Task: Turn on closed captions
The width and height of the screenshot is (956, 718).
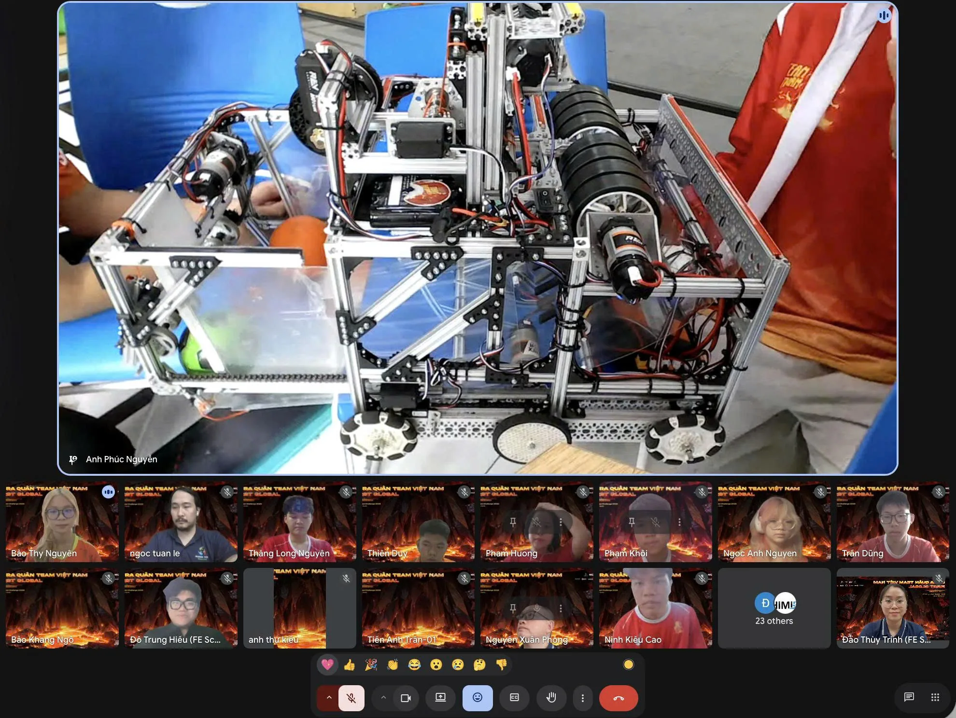Action: pyautogui.click(x=514, y=698)
